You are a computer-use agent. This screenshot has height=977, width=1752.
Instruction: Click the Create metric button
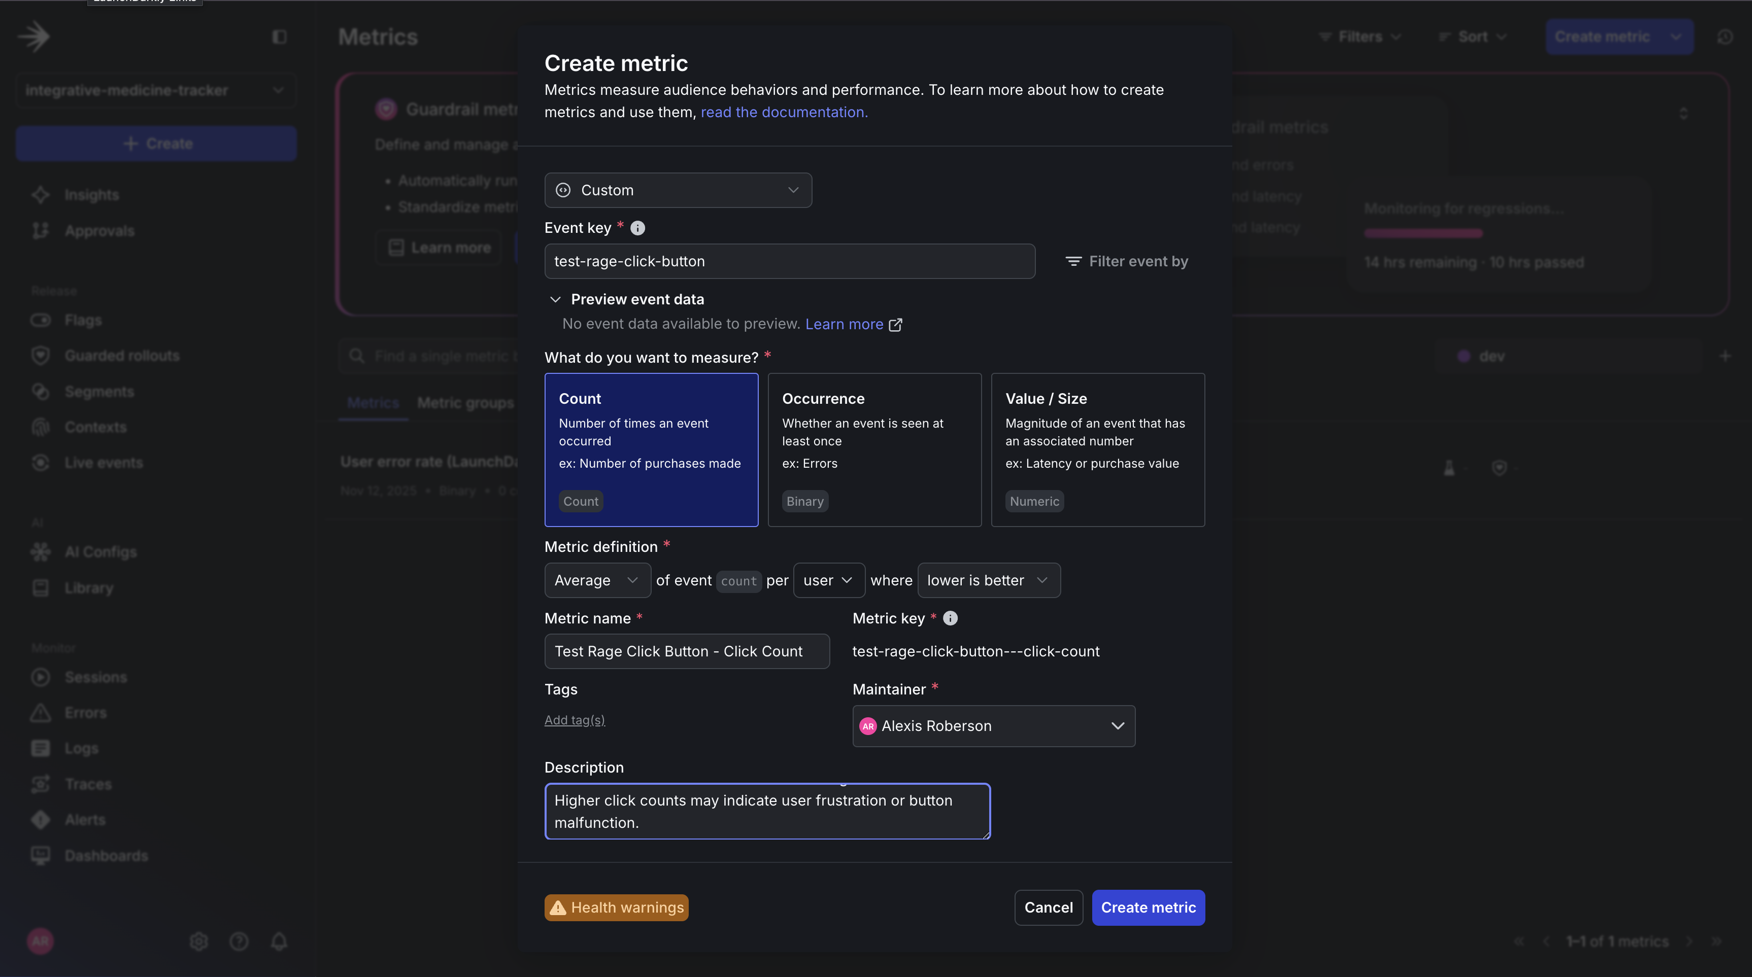(1148, 907)
